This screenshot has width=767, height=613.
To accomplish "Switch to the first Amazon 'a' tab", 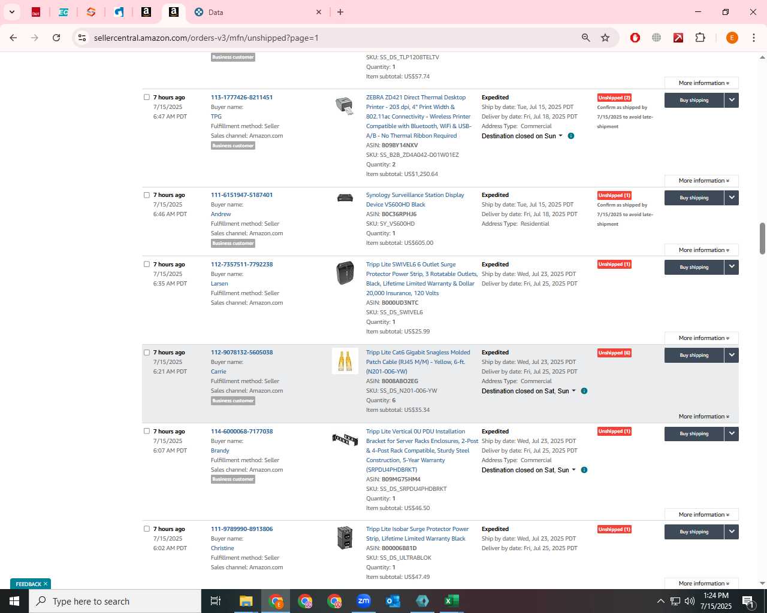I will coord(146,12).
